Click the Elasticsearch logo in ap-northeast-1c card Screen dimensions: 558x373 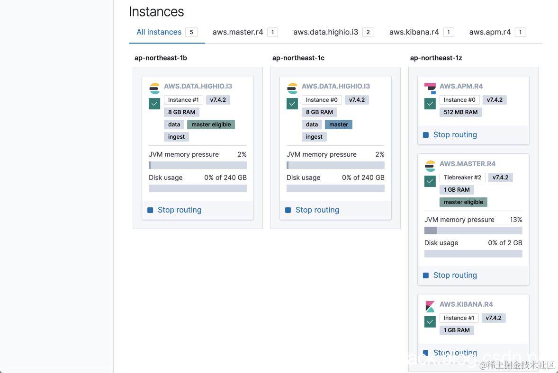coord(292,88)
